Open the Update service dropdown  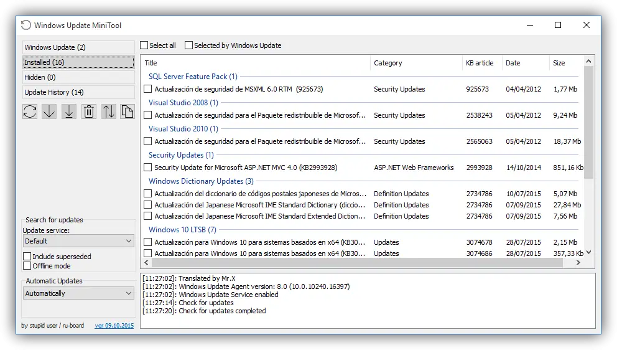tap(78, 241)
